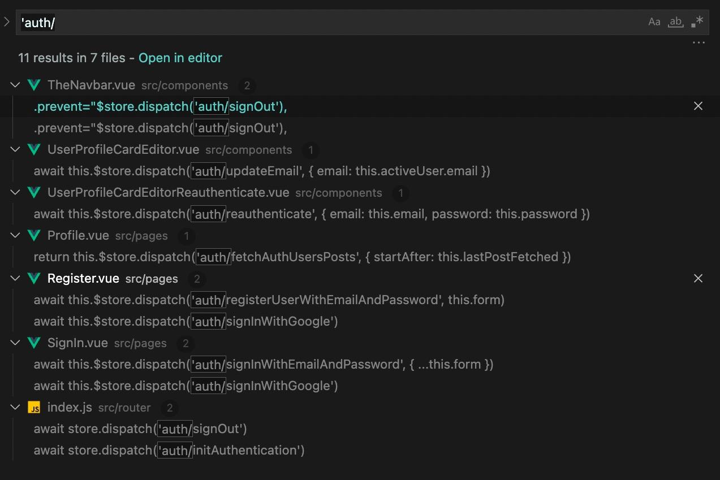This screenshot has height=480, width=720.
Task: Click the Vue icon beside UserProfileCardEditor.vue
Action: [34, 150]
